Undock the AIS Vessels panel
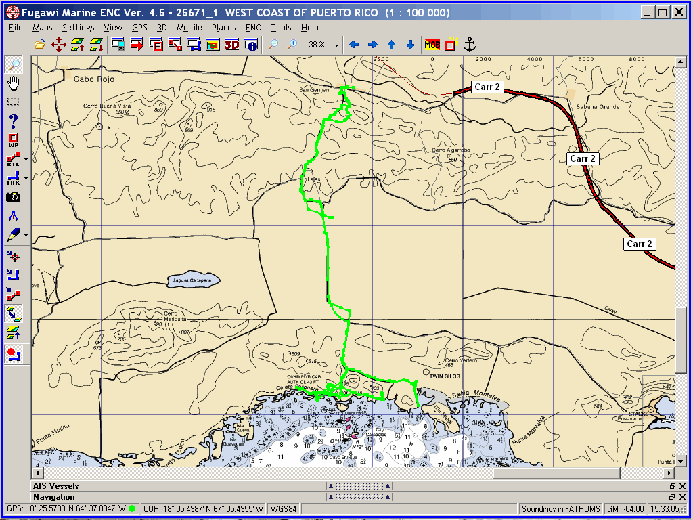This screenshot has width=693, height=520. tap(672, 485)
